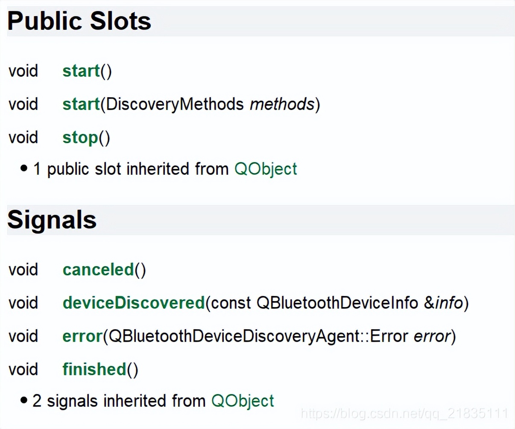Screen dimensions: 515x429
Task: Open the deviceDiscovered signal link
Action: point(134,303)
